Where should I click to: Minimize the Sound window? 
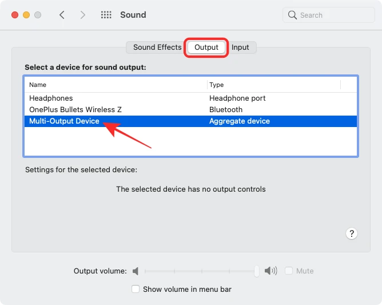26,15
